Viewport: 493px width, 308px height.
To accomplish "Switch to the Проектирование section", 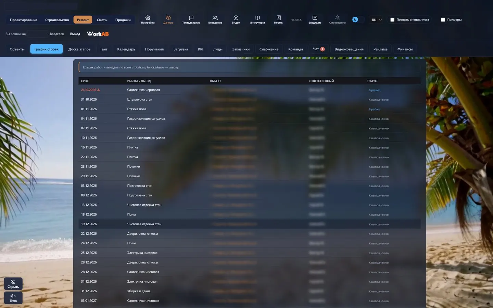I will (24, 20).
